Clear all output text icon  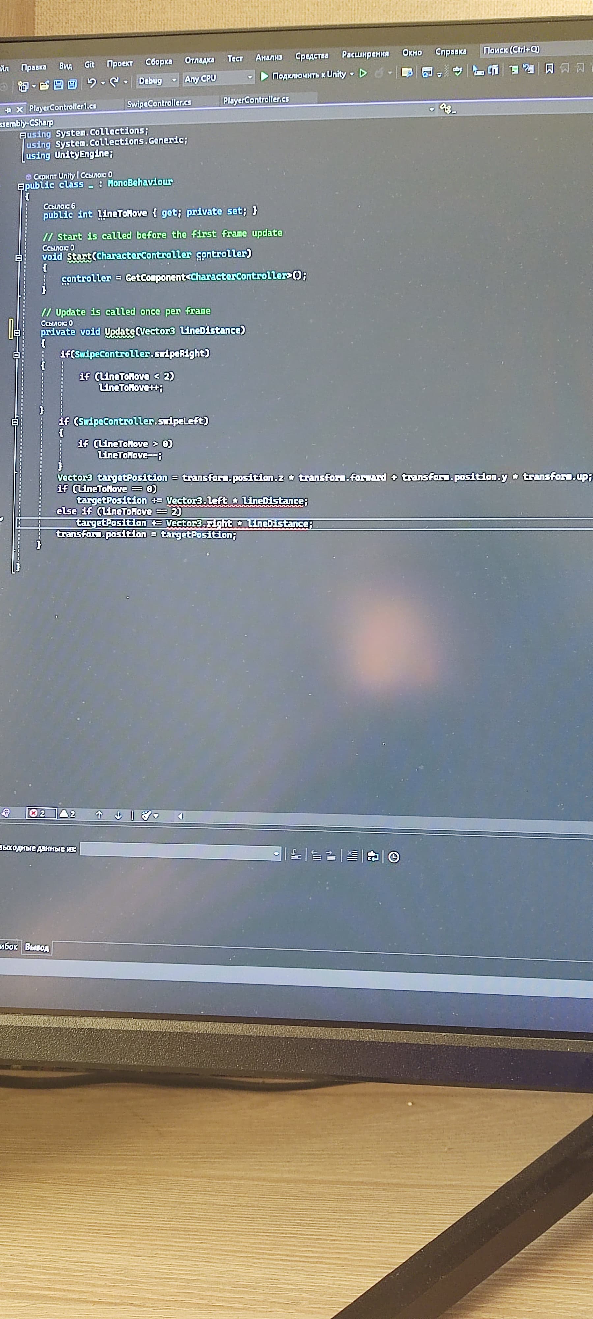coord(352,855)
